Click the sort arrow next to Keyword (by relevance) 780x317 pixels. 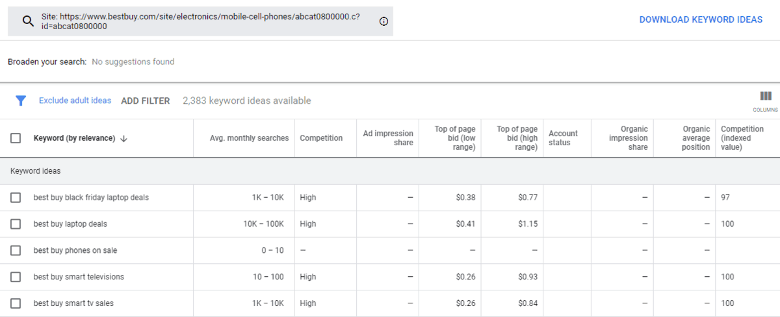[123, 138]
